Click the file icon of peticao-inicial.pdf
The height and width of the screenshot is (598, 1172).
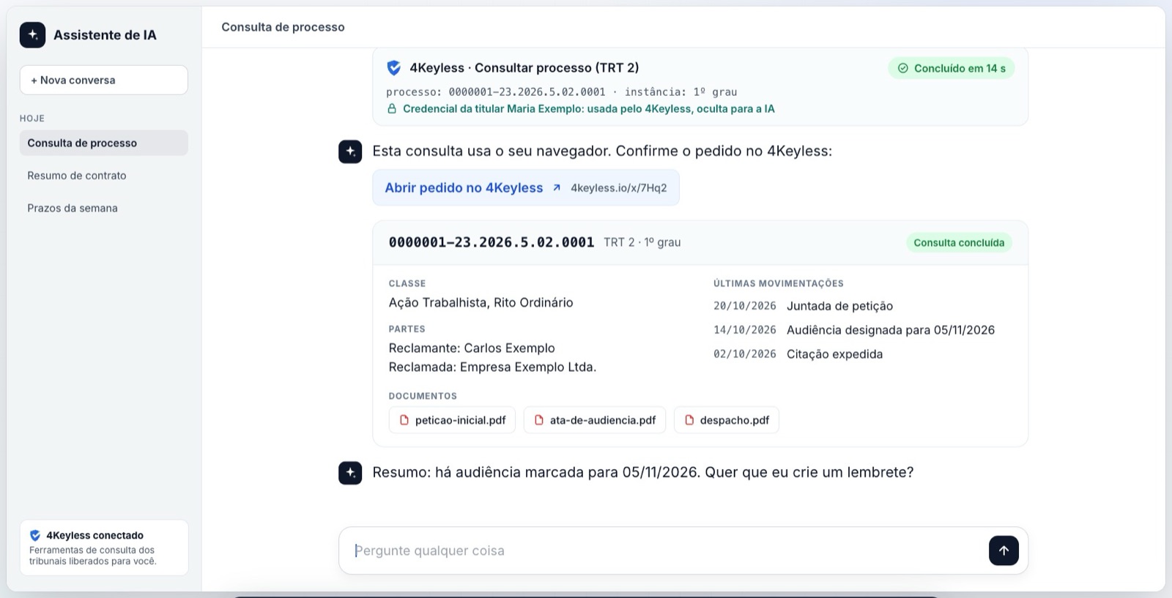pos(404,420)
